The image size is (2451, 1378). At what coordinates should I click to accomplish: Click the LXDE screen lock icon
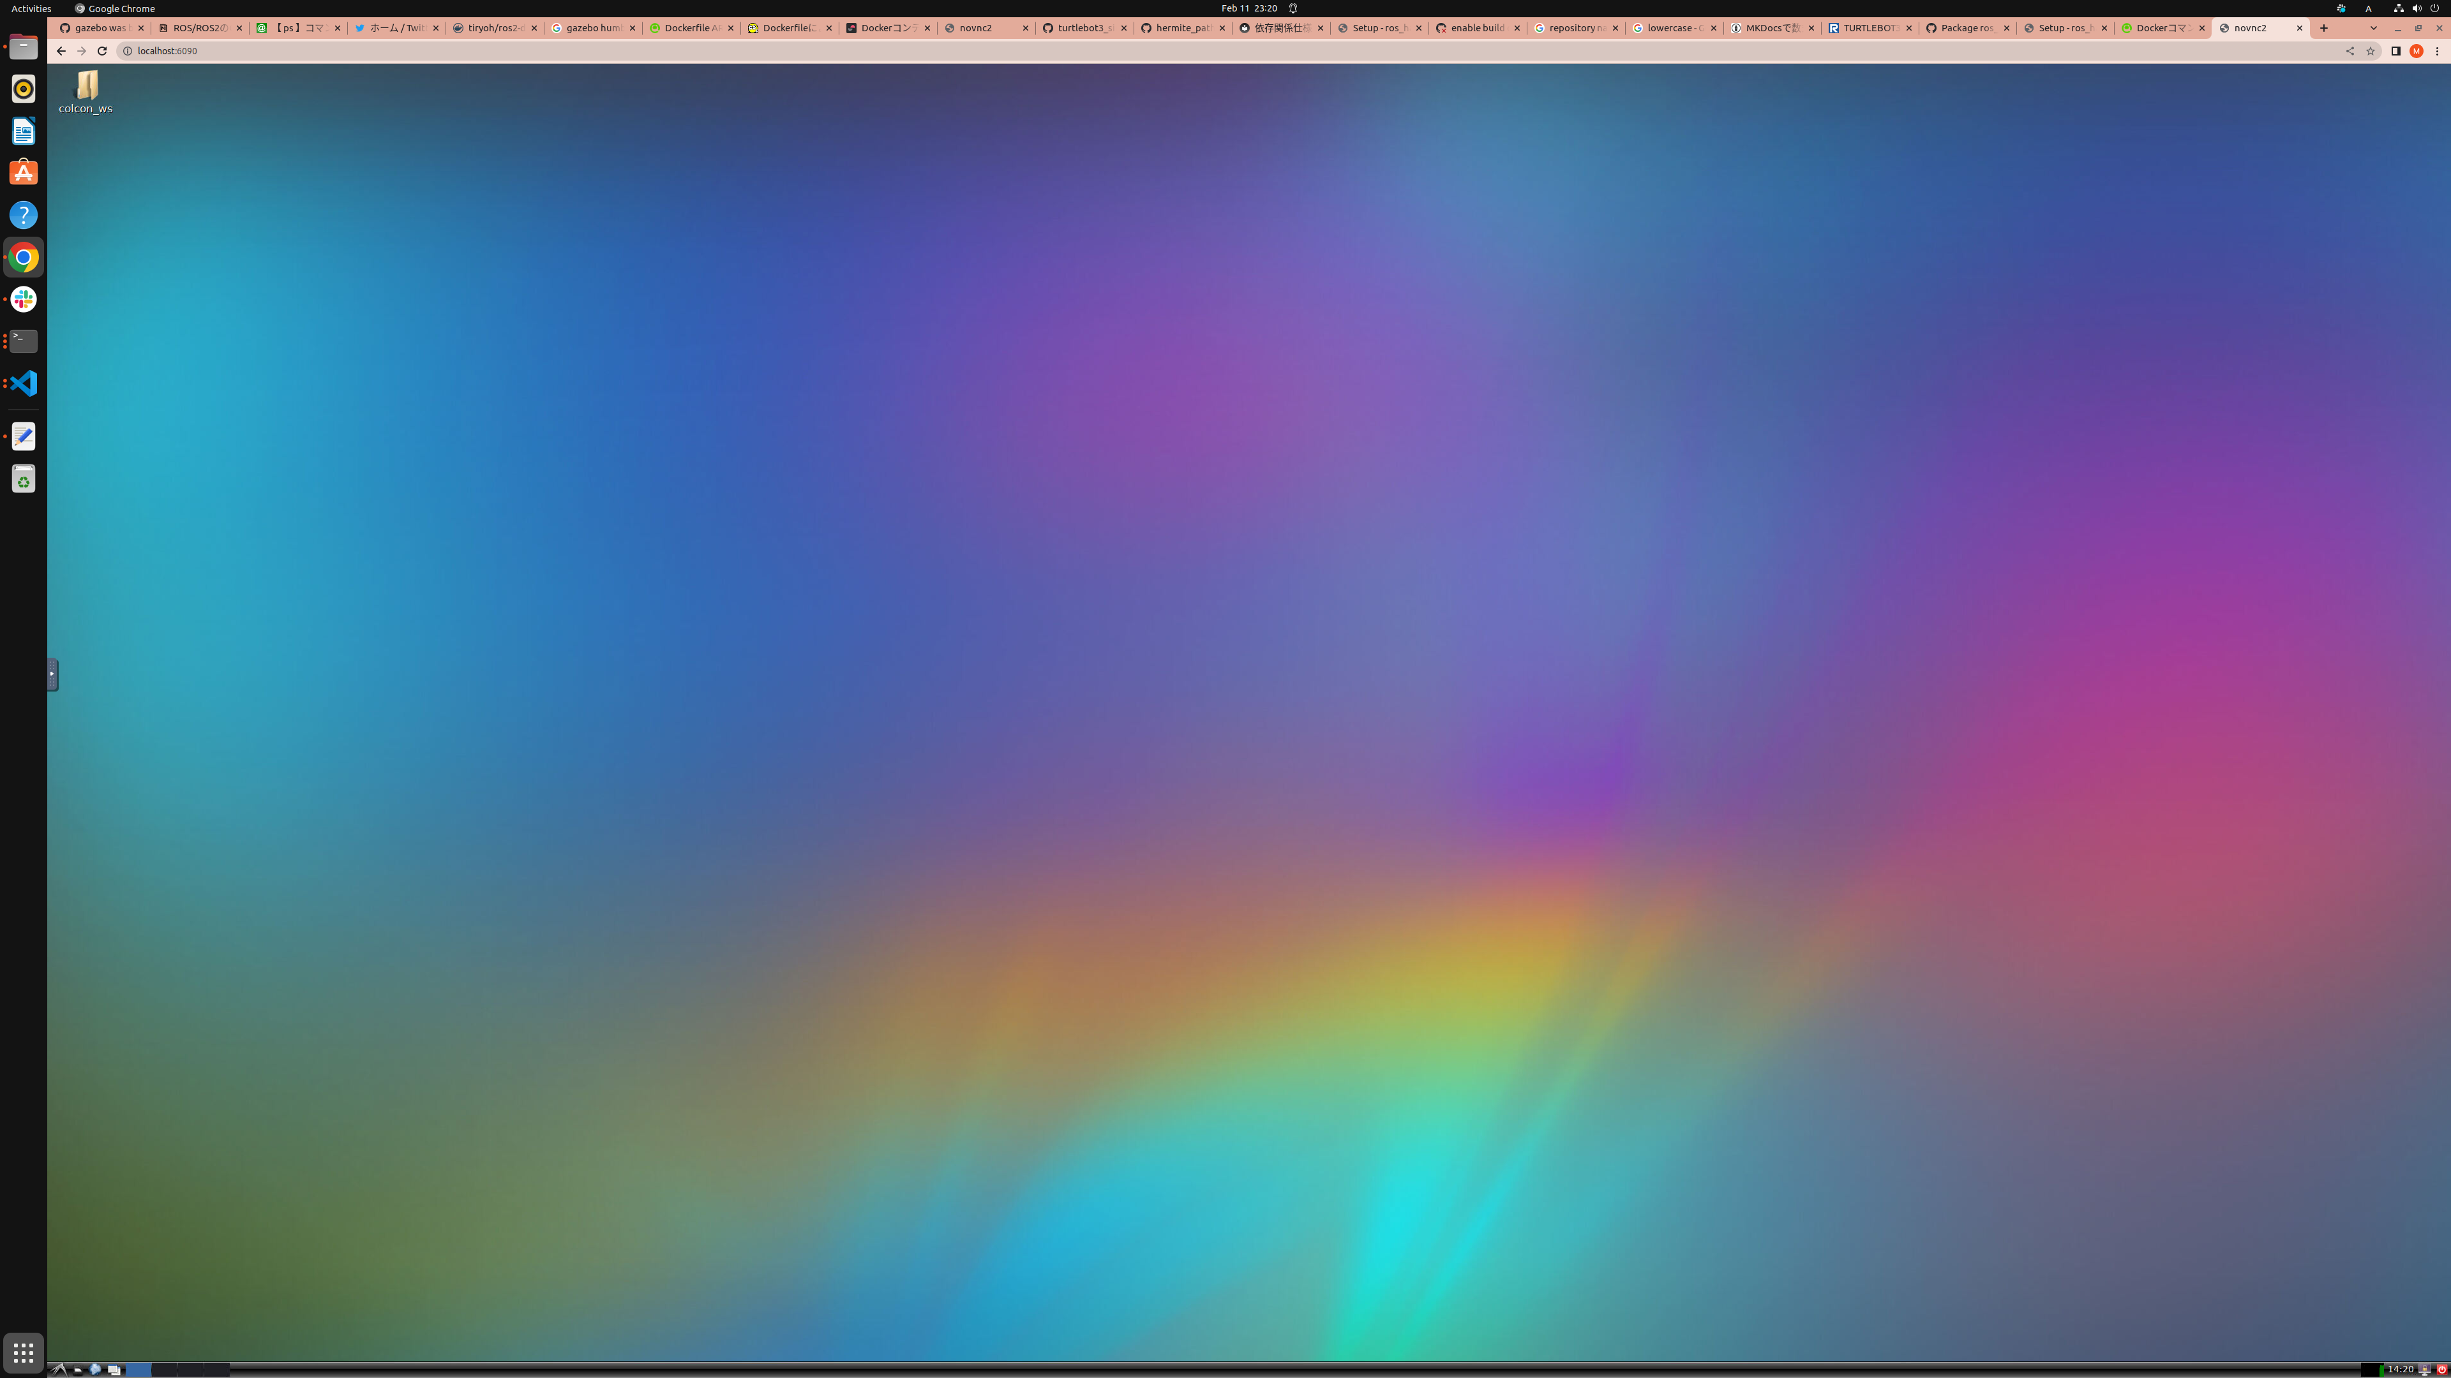(2424, 1370)
